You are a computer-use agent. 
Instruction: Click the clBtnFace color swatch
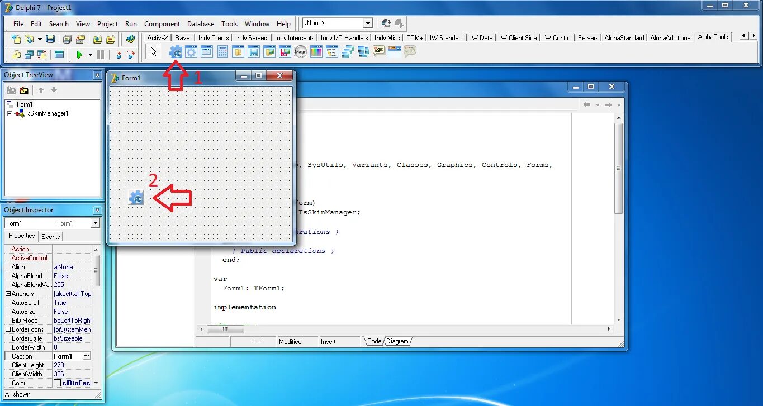[57, 383]
